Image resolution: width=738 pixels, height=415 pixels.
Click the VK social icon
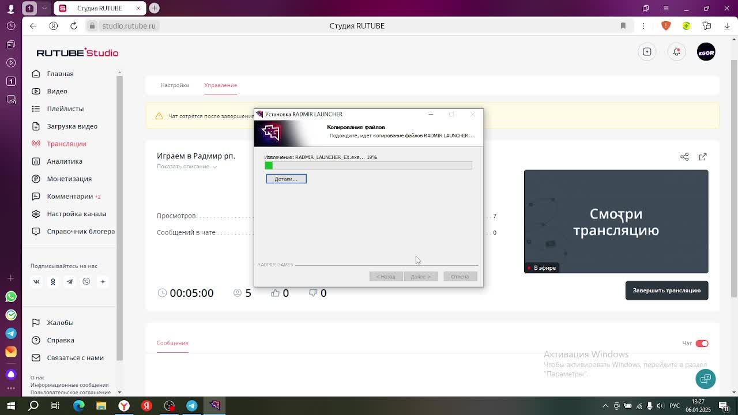click(x=36, y=282)
